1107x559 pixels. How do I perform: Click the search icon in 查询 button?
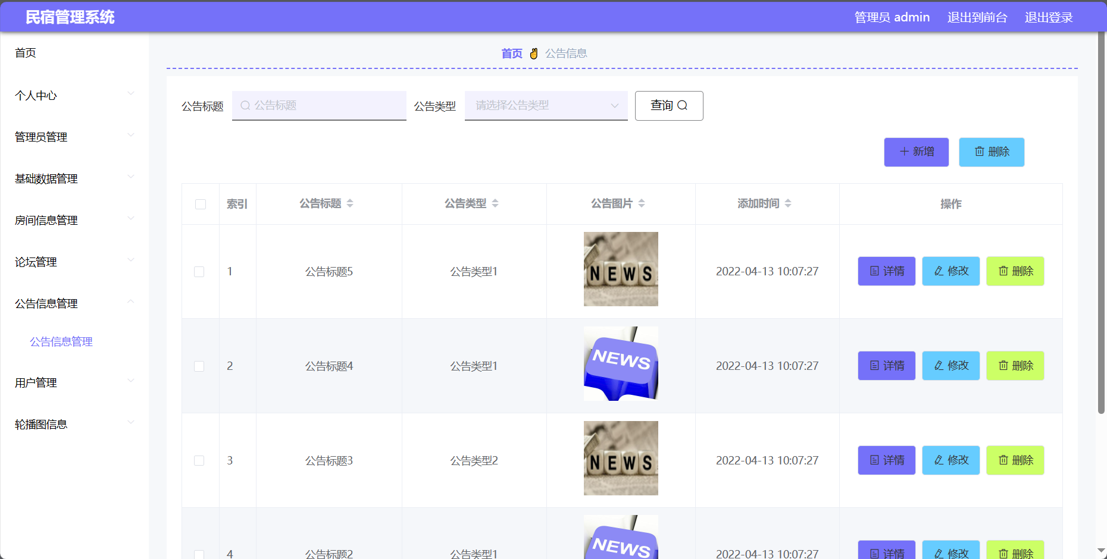683,105
